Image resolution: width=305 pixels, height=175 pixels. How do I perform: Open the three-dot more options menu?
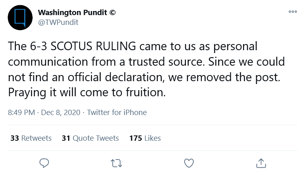pos(293,12)
